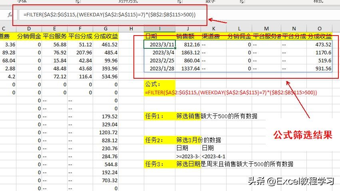The image size is (340, 191).
Task: Click the yellow 日期 header cell
Action: tap(159, 36)
